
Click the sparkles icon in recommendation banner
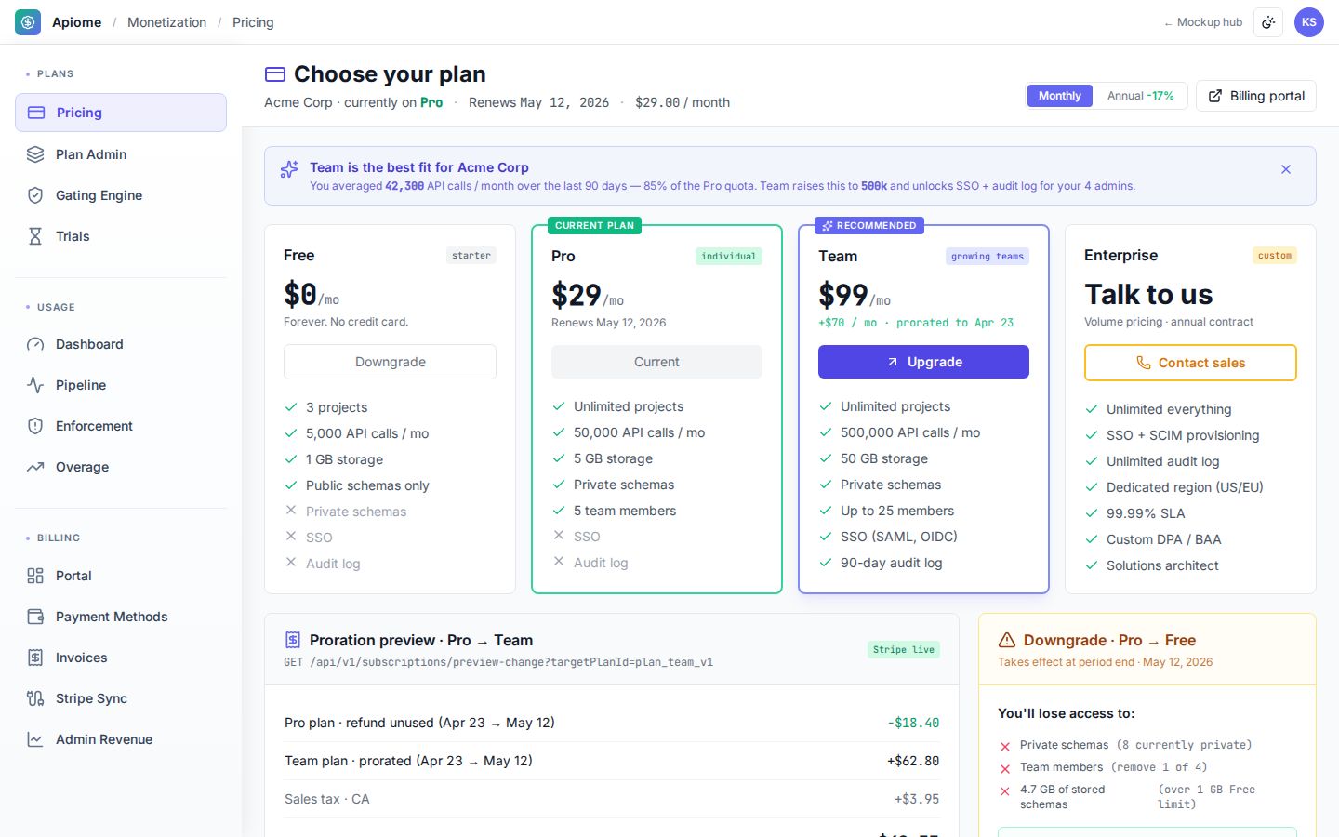tap(289, 169)
